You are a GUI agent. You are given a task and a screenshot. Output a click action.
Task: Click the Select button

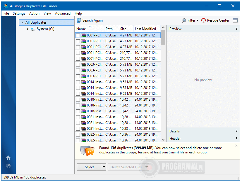coord(89,167)
